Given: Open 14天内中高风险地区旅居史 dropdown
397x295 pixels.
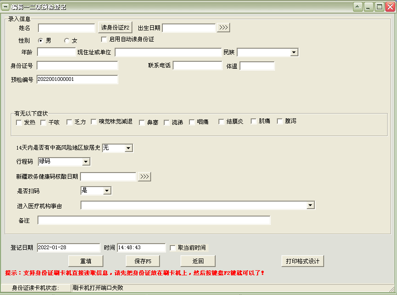Looking at the screenshot, I should coord(129,148).
